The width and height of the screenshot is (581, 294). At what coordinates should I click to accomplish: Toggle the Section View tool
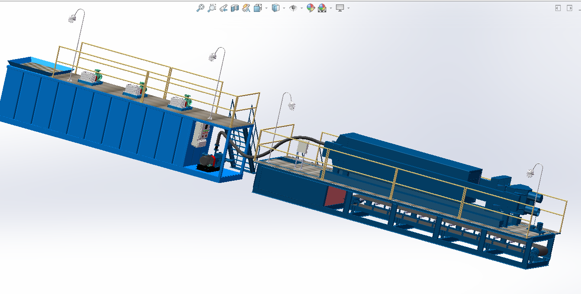235,8
